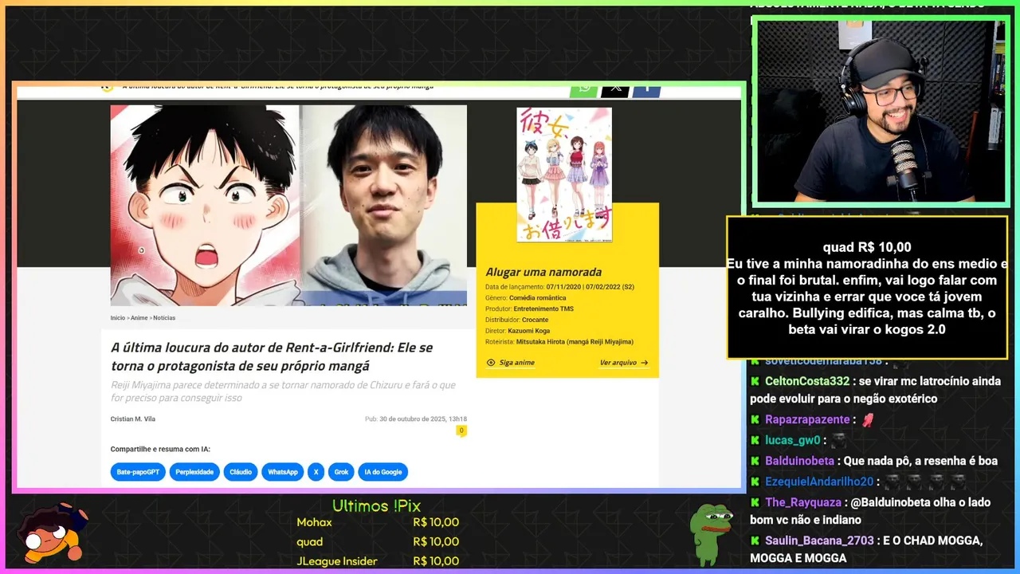This screenshot has width=1020, height=574.
Task: Click the Perplexidade share button
Action: [x=194, y=472]
